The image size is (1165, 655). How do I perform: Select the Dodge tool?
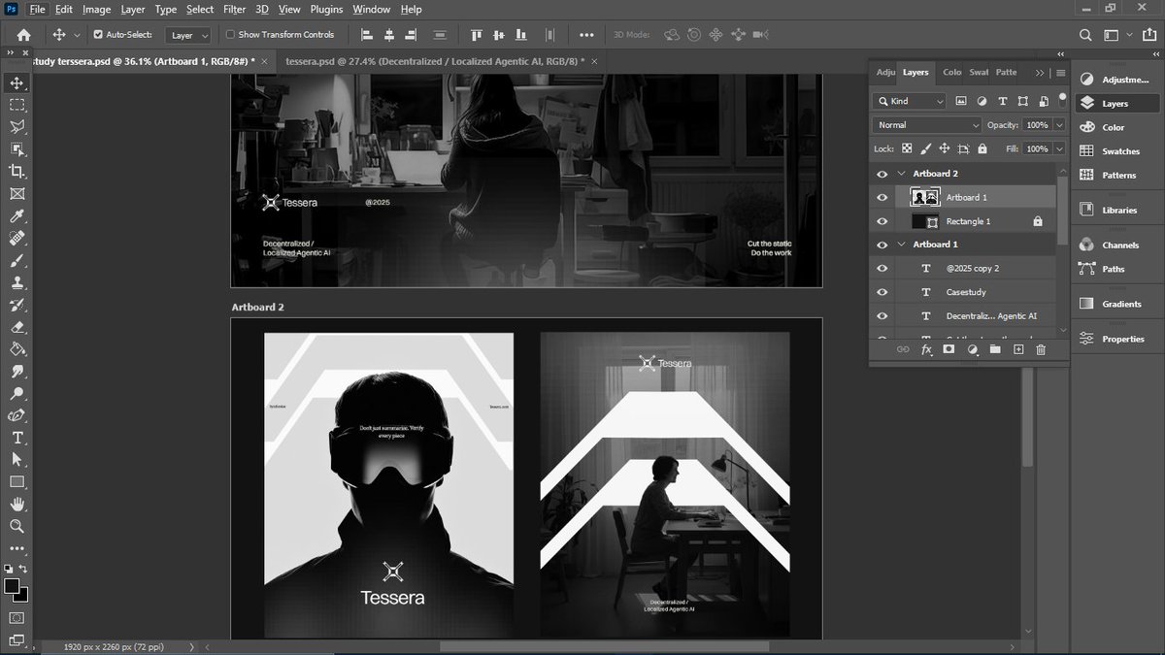pos(17,393)
